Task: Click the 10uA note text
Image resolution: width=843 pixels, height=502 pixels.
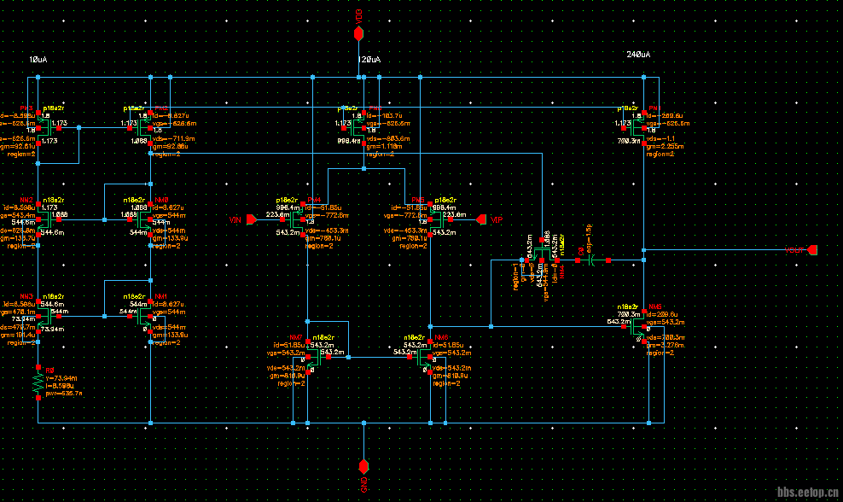Action: click(38, 60)
